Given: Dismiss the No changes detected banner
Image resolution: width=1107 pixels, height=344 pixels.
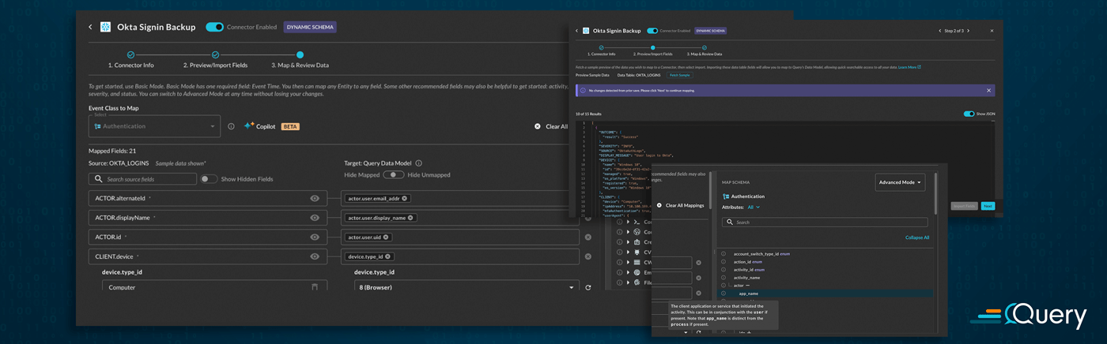Looking at the screenshot, I should coord(988,91).
